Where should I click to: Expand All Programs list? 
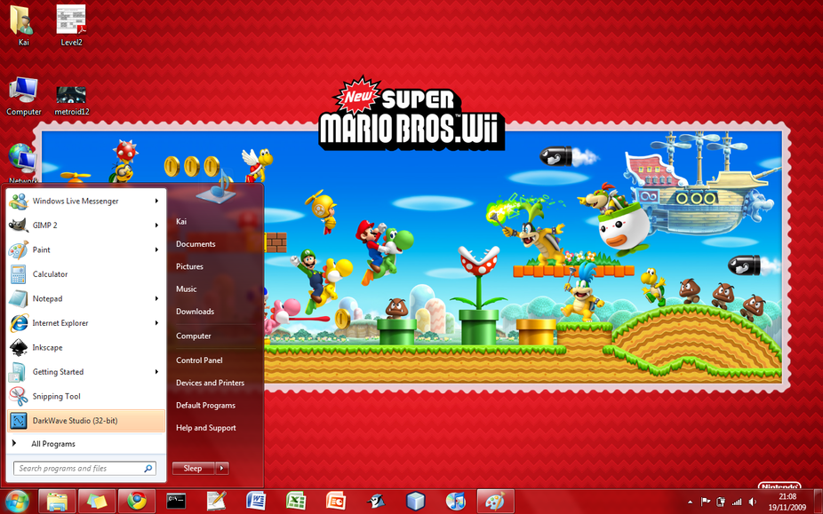tap(52, 444)
